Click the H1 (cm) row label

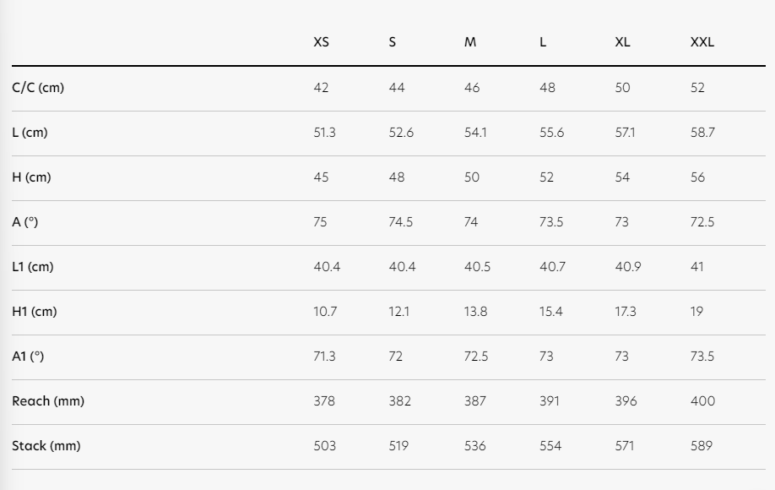tap(35, 312)
